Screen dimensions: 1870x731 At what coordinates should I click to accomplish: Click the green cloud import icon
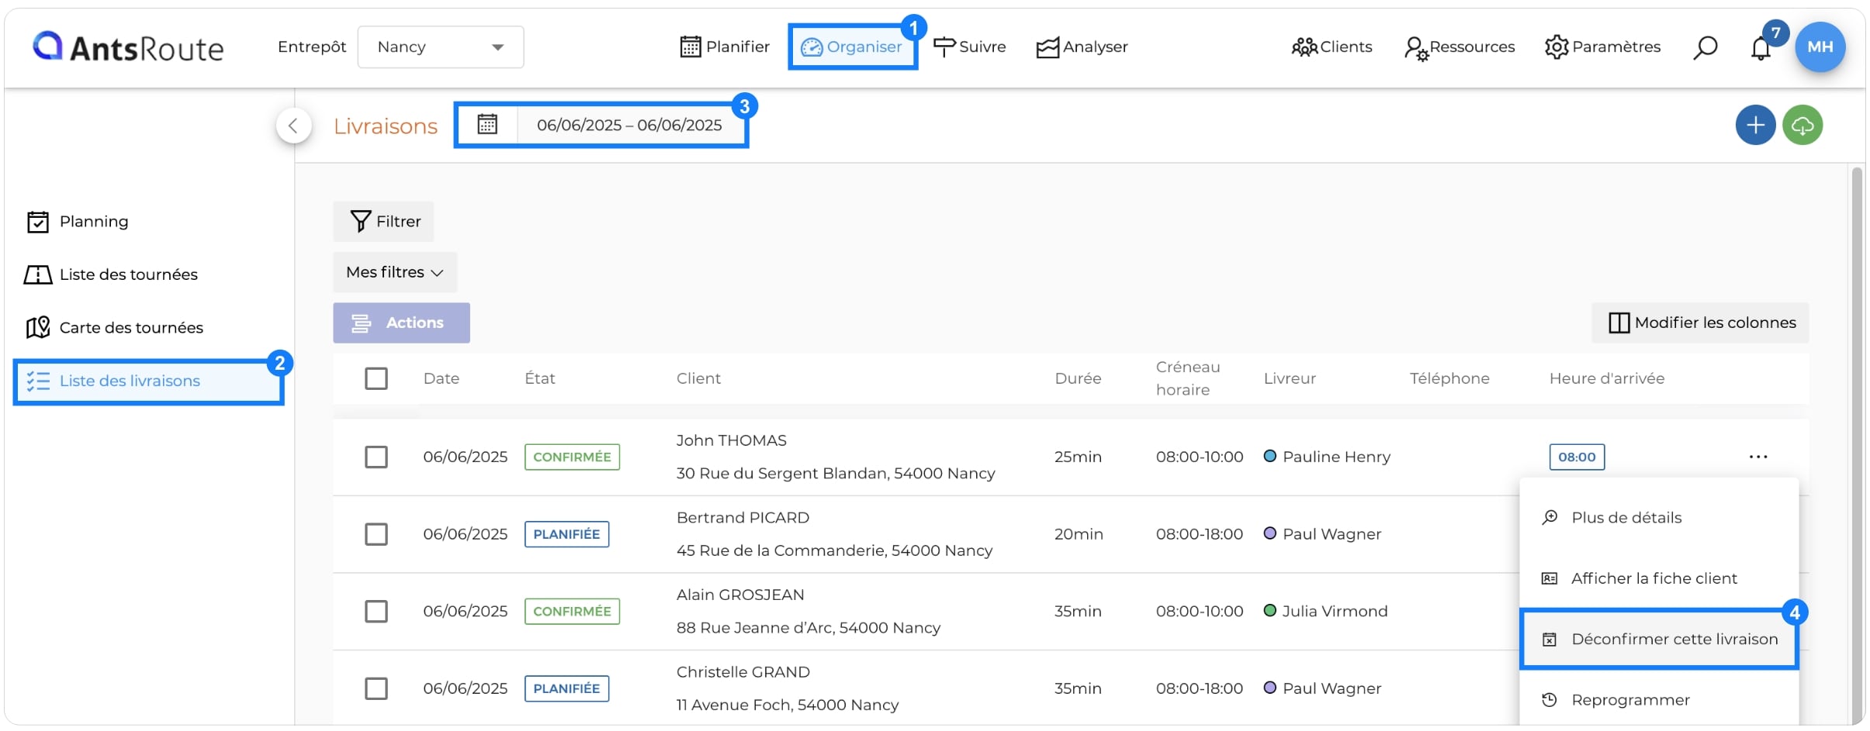(1802, 125)
